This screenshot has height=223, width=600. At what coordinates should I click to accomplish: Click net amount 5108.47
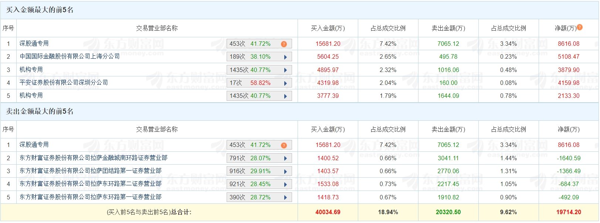click(569, 57)
